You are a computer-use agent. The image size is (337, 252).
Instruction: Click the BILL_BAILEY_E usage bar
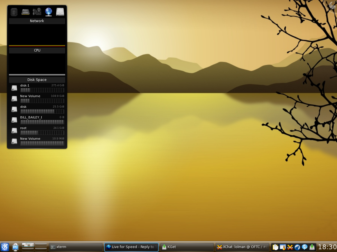[42, 122]
